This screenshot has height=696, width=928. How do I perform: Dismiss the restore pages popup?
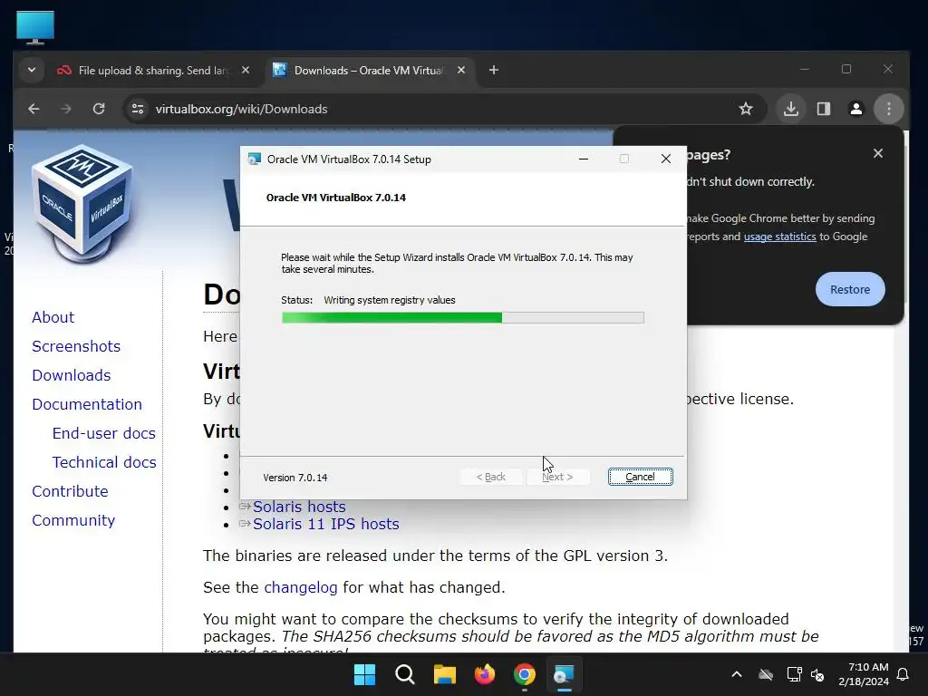tap(877, 154)
